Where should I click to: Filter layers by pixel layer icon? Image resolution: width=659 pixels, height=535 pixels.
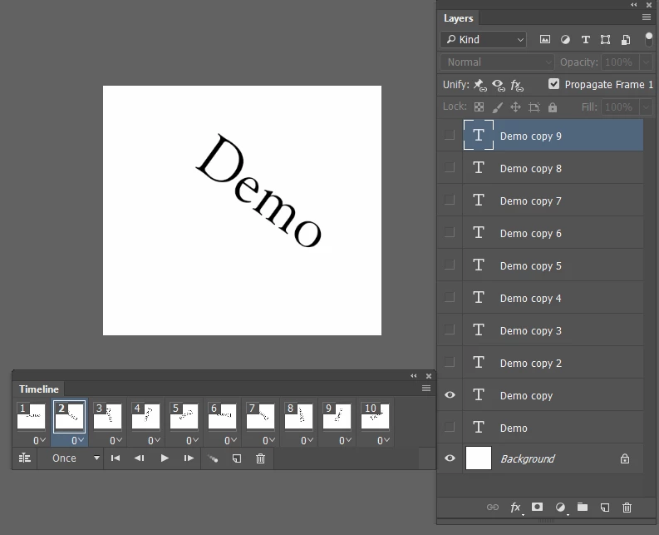(x=544, y=40)
